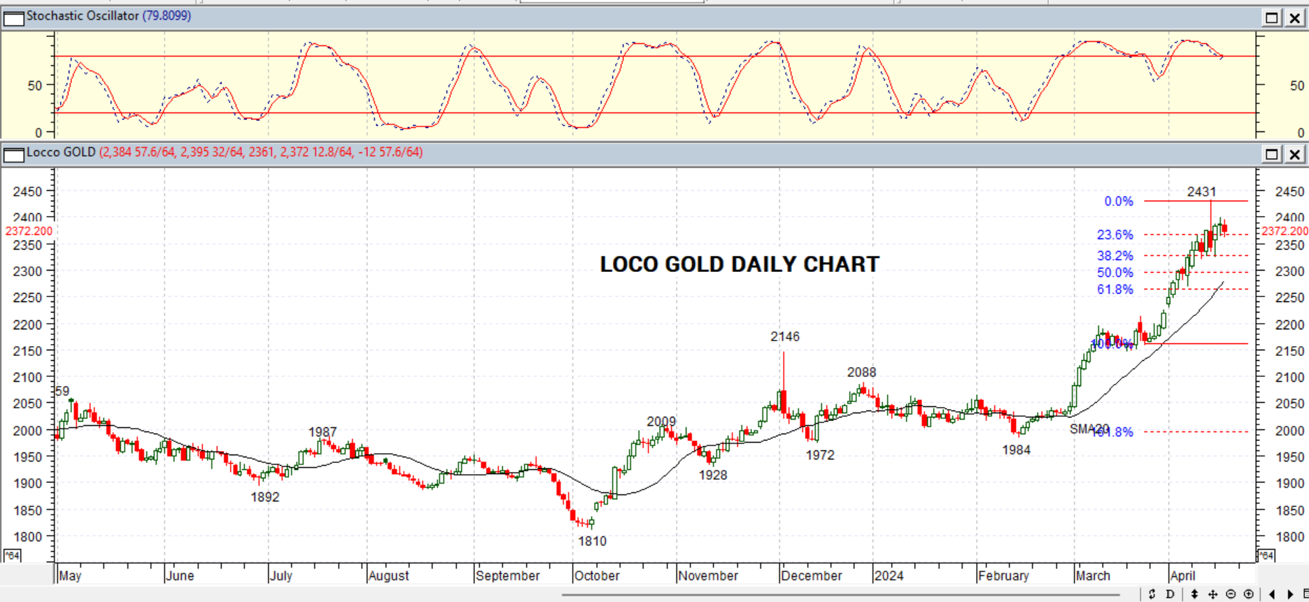Maximize the Locco GOLD price pane

[x=1272, y=154]
